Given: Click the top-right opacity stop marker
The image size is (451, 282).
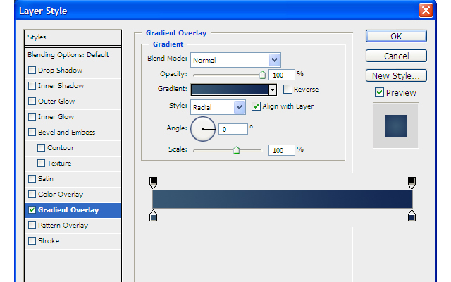Looking at the screenshot, I should 412,183.
